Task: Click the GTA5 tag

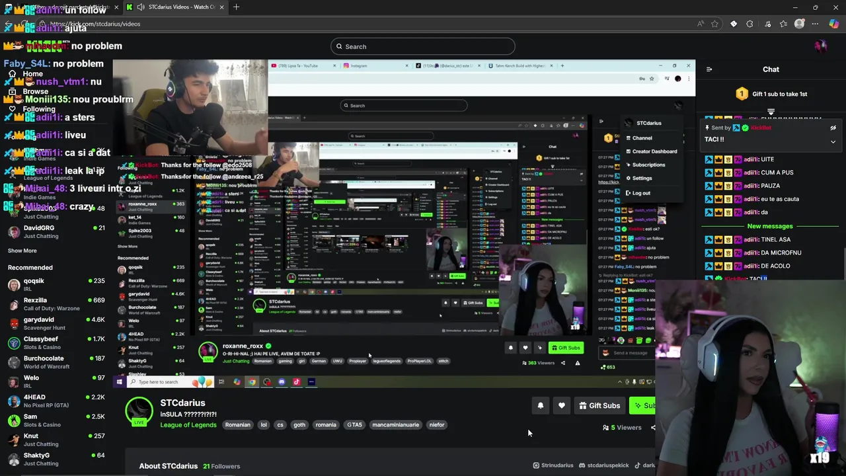Action: pos(355,425)
